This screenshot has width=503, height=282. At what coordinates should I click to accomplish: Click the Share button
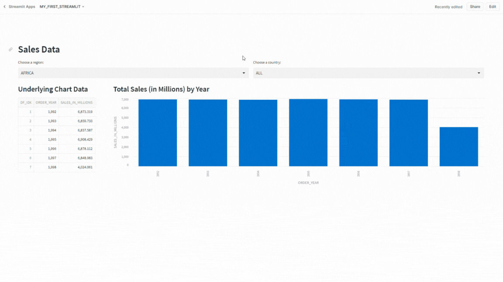[475, 7]
